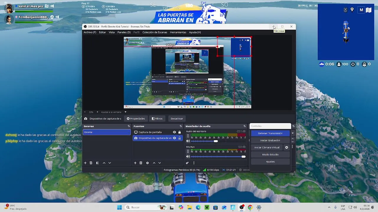Open the Herramientas menu
Screen dimensions: 378x212
tap(178, 32)
